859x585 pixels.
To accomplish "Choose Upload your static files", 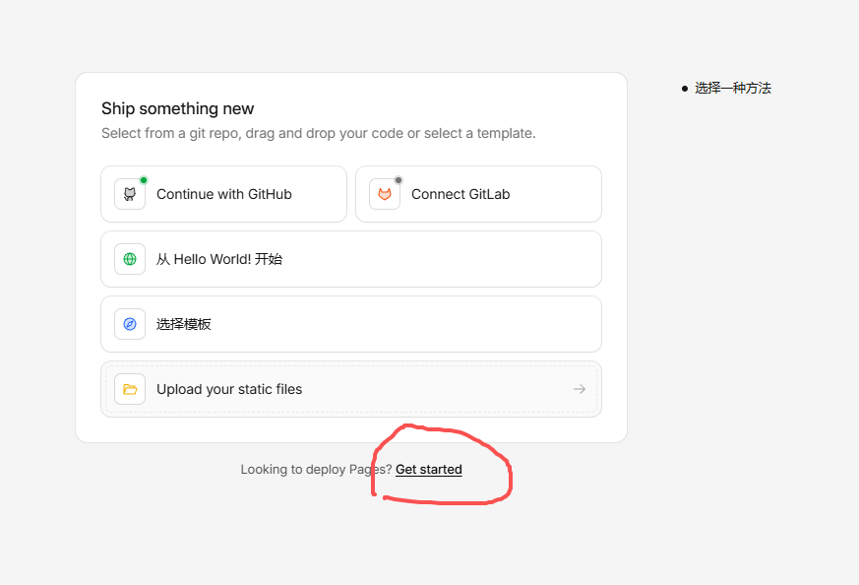I will (229, 389).
